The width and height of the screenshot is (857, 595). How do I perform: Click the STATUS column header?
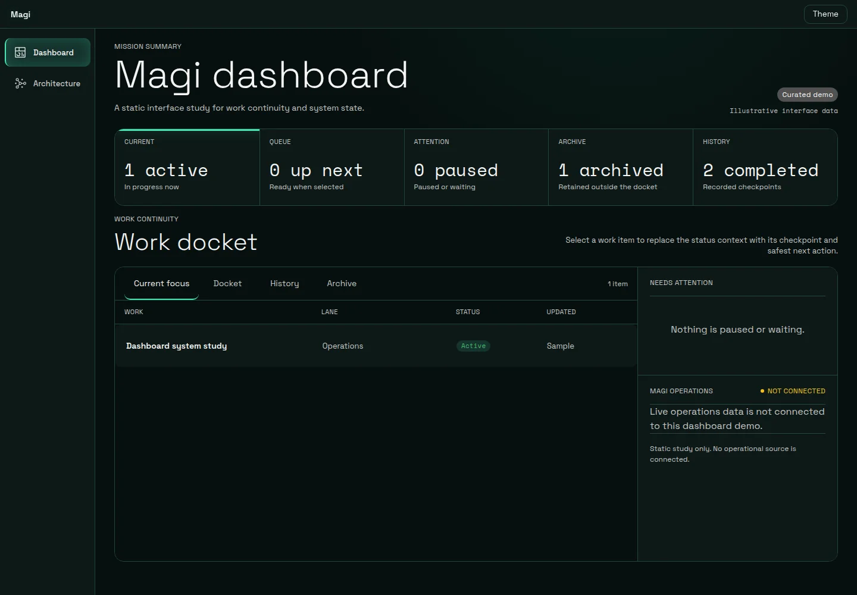(x=468, y=312)
